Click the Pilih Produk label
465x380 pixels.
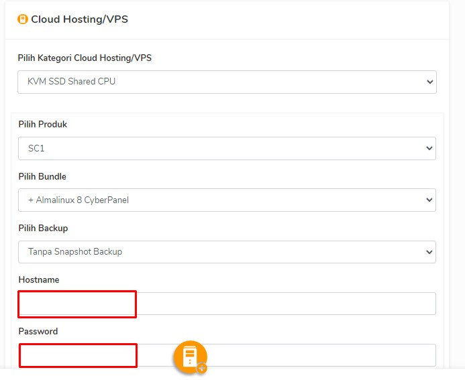tap(43, 124)
